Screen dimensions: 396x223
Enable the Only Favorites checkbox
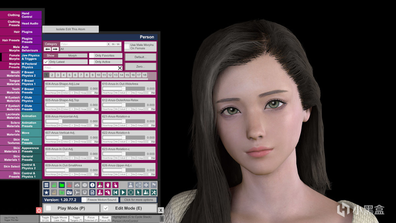pos(92,55)
